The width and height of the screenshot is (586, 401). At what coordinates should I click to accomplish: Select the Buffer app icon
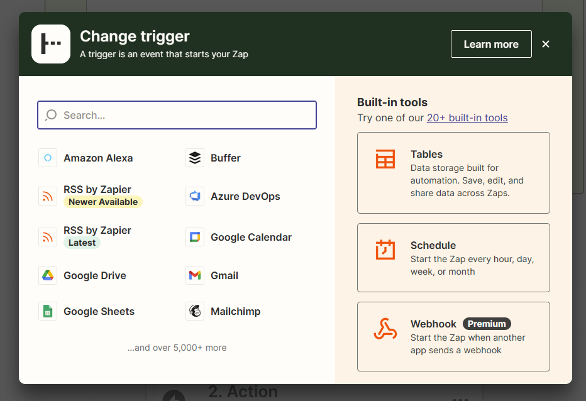(195, 158)
